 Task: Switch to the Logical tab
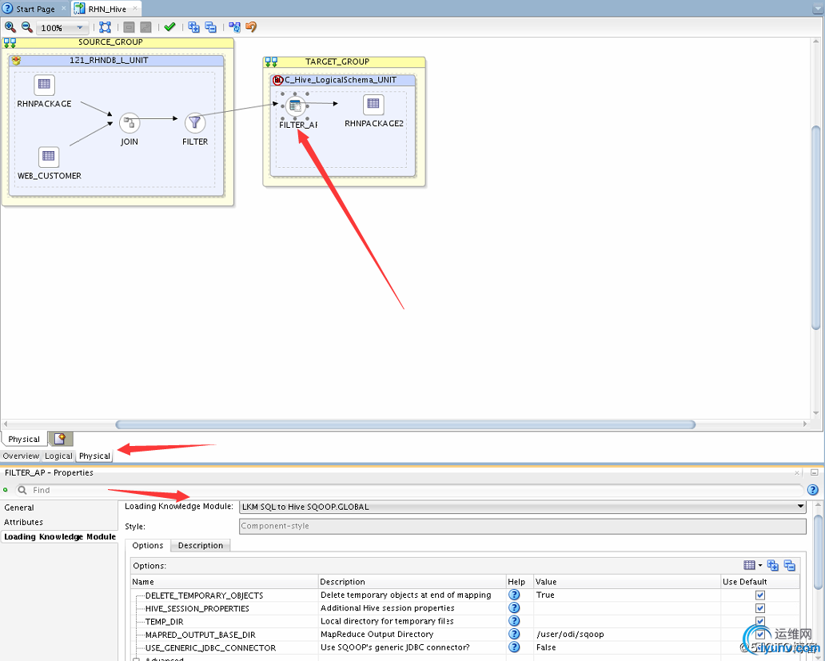pyautogui.click(x=58, y=456)
